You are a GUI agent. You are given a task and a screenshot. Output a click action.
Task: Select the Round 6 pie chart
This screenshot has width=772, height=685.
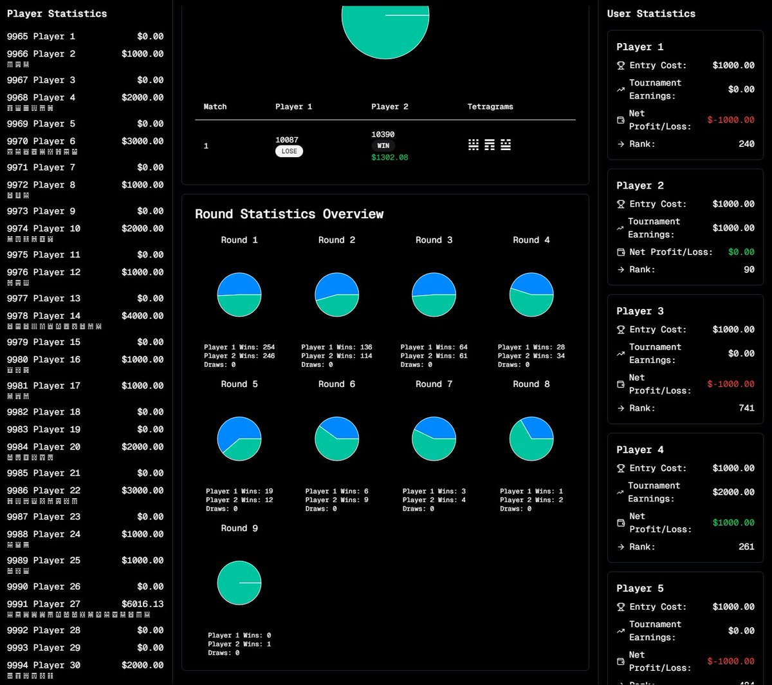(336, 438)
